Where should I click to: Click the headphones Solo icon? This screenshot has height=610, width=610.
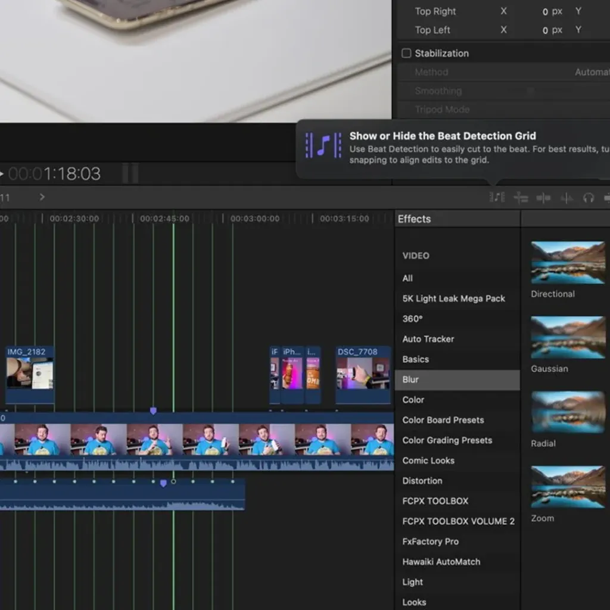[x=588, y=198]
